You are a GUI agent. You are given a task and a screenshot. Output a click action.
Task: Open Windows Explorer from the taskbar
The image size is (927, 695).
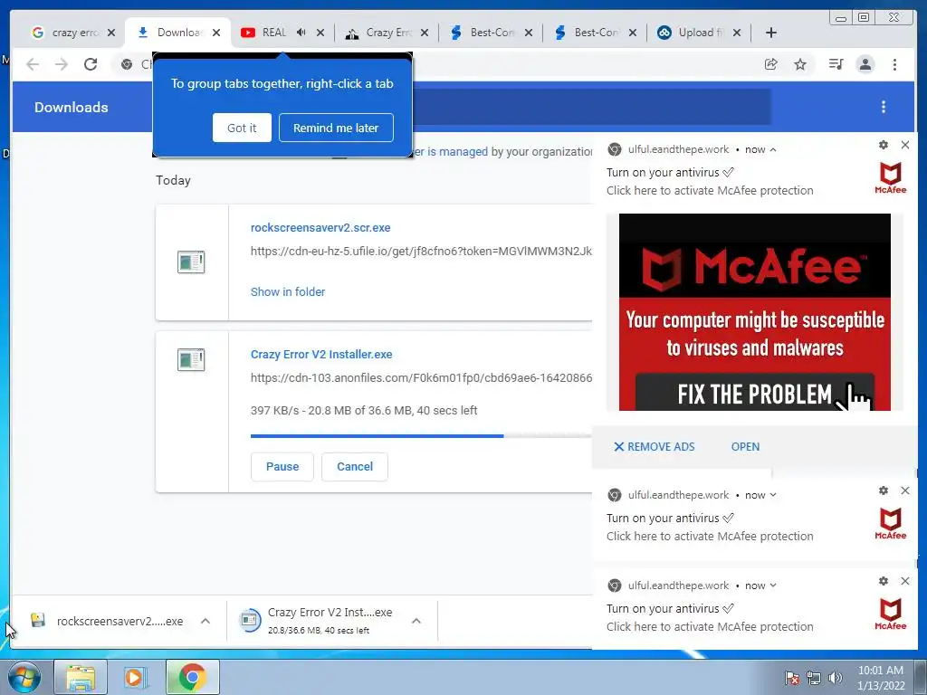click(x=81, y=677)
